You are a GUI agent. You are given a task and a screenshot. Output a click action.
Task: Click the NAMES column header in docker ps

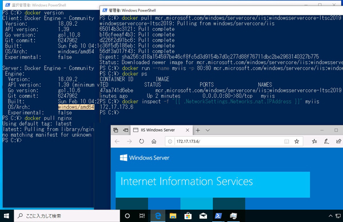tap(265, 85)
